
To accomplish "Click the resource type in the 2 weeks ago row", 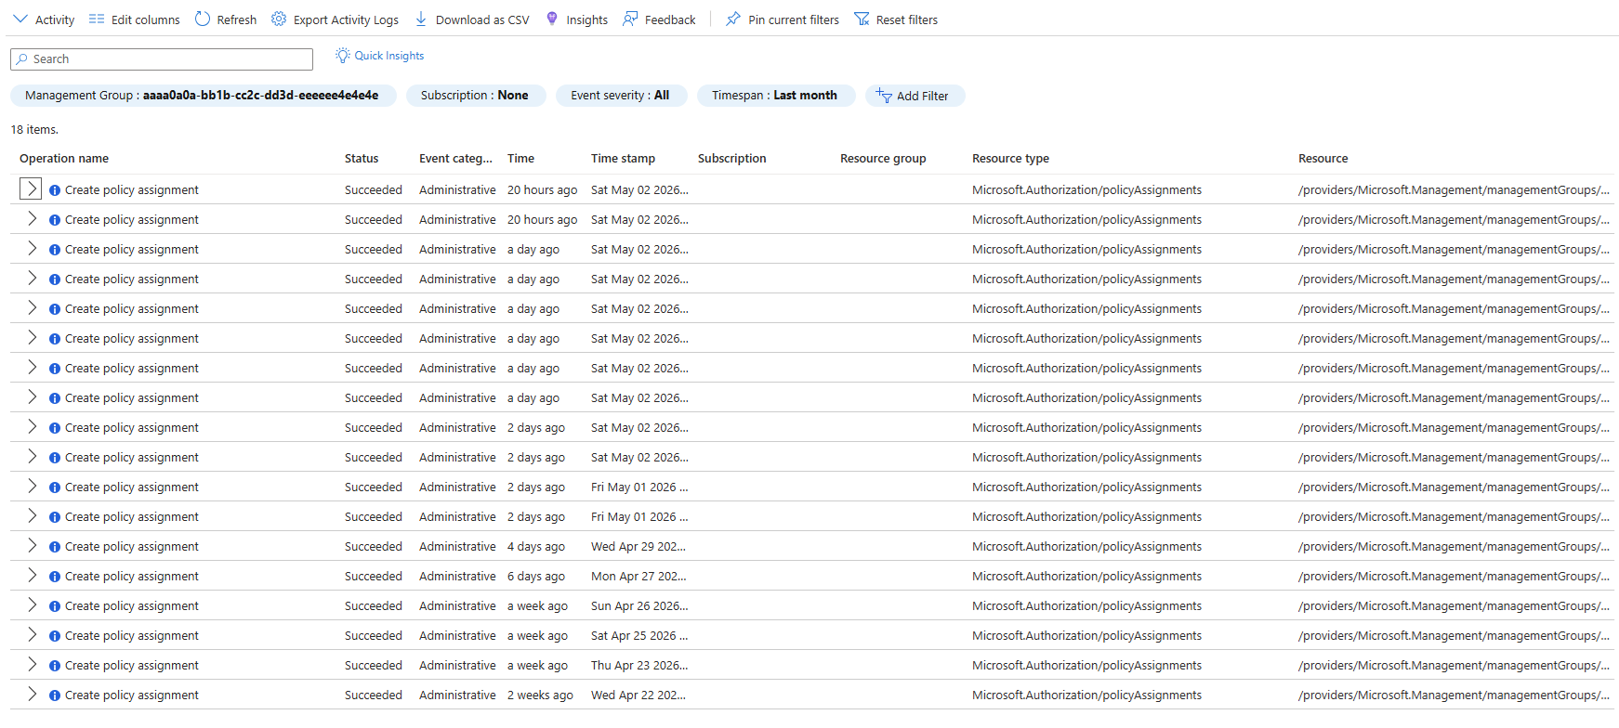I will coord(1086,695).
